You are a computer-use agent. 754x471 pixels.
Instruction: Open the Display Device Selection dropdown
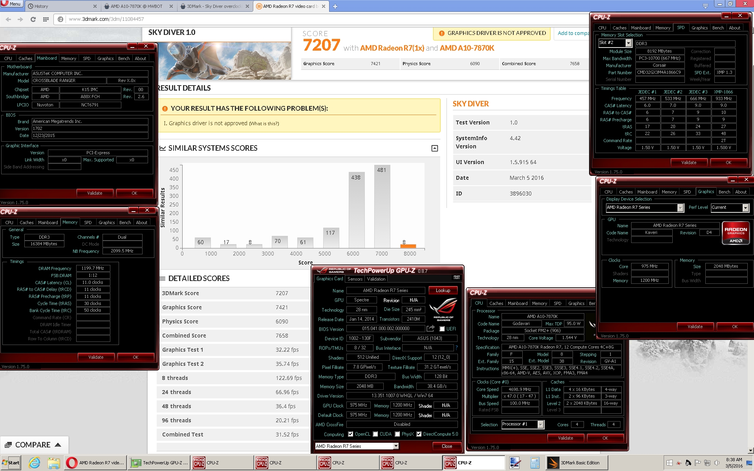(680, 208)
